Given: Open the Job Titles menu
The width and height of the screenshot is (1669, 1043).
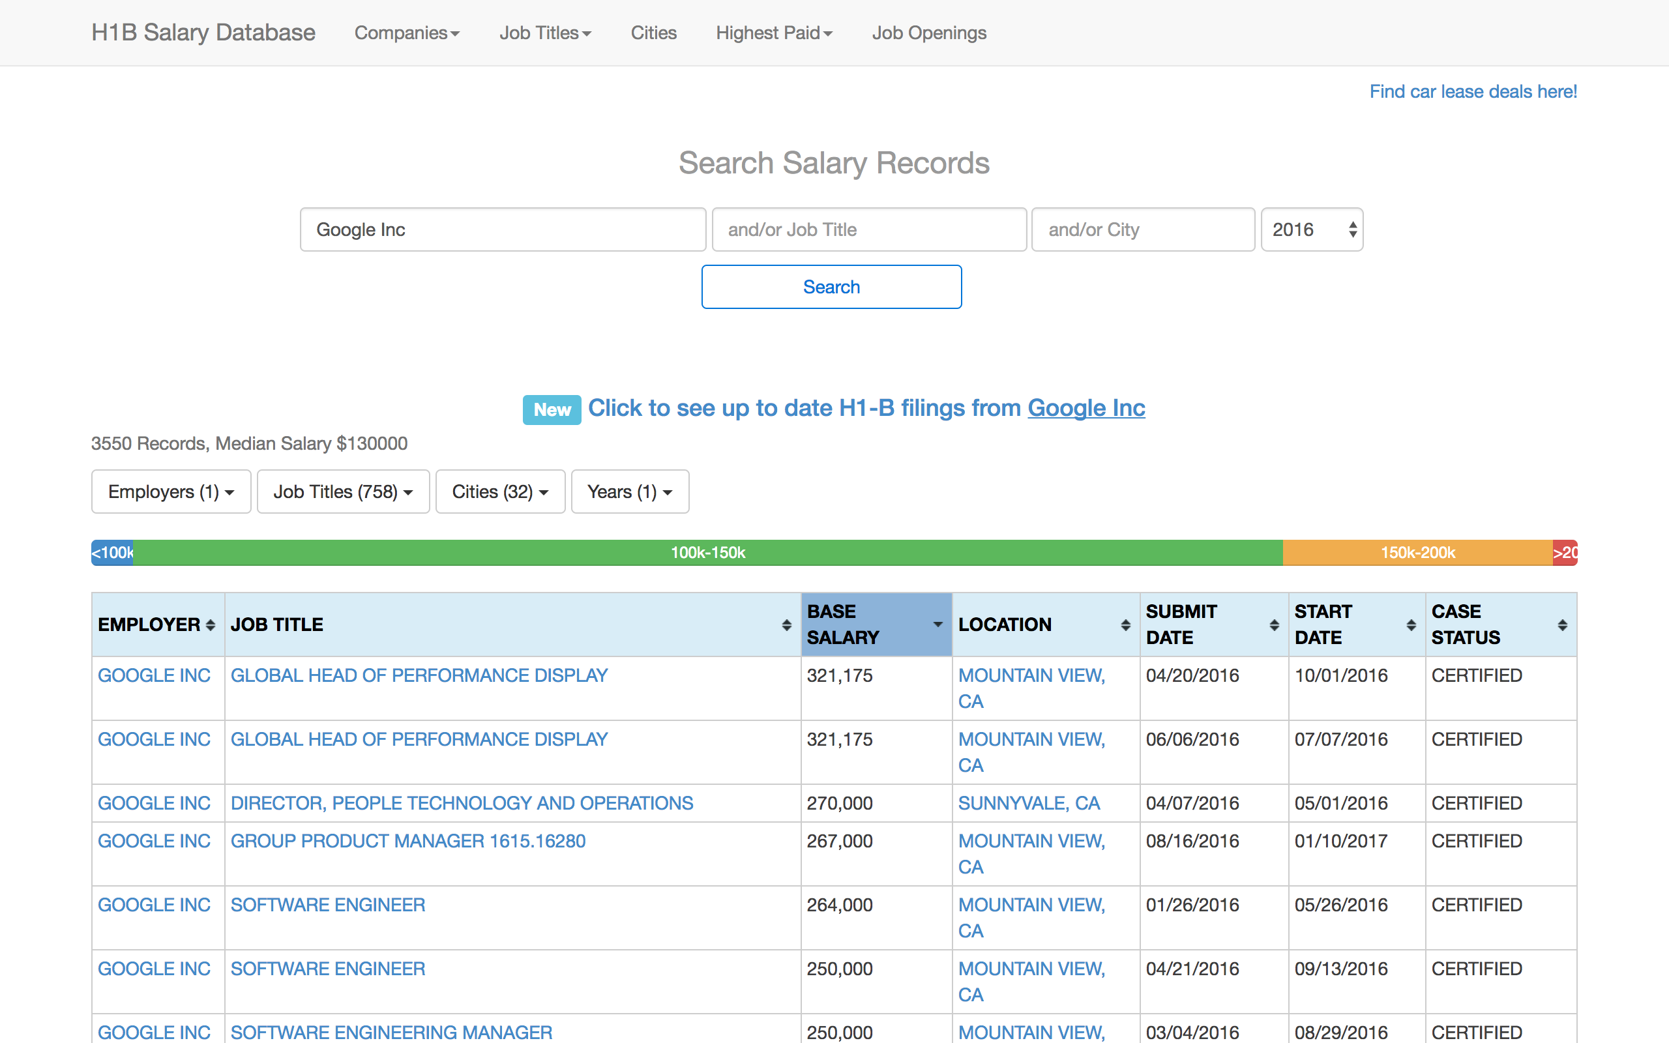Looking at the screenshot, I should tap(546, 33).
